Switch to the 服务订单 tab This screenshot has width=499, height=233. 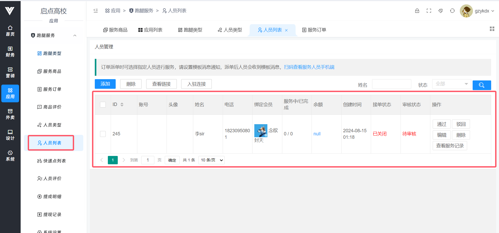[x=314, y=30]
